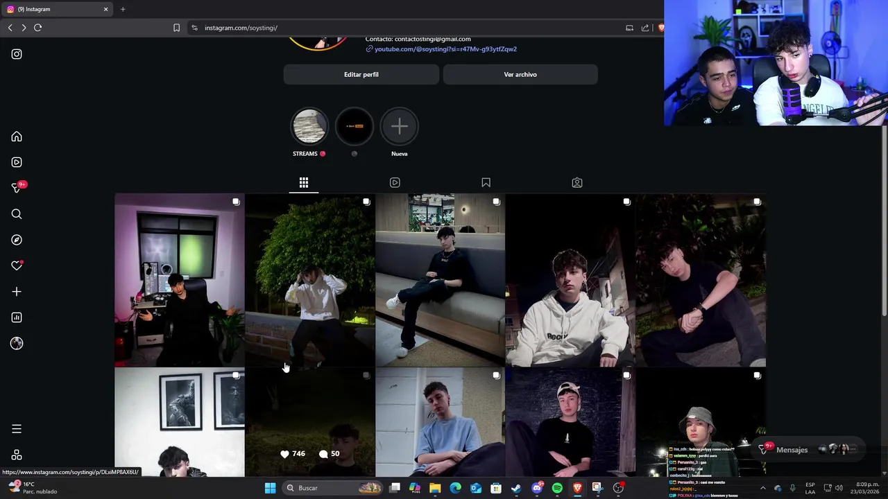The height and width of the screenshot is (499, 888).
Task: Open Notifications heart icon
Action: (x=17, y=265)
